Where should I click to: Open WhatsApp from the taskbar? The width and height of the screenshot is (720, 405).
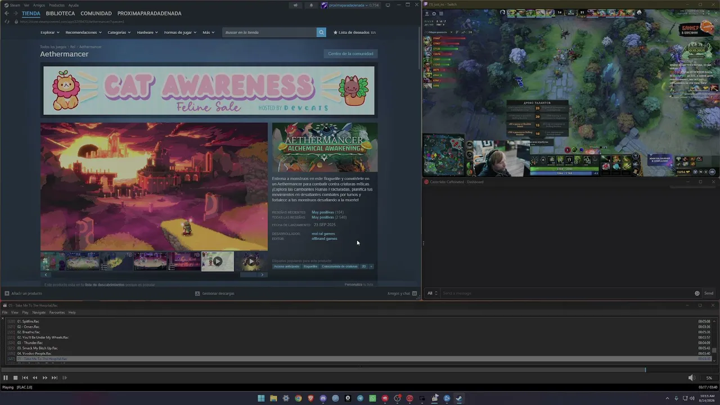[x=372, y=398]
